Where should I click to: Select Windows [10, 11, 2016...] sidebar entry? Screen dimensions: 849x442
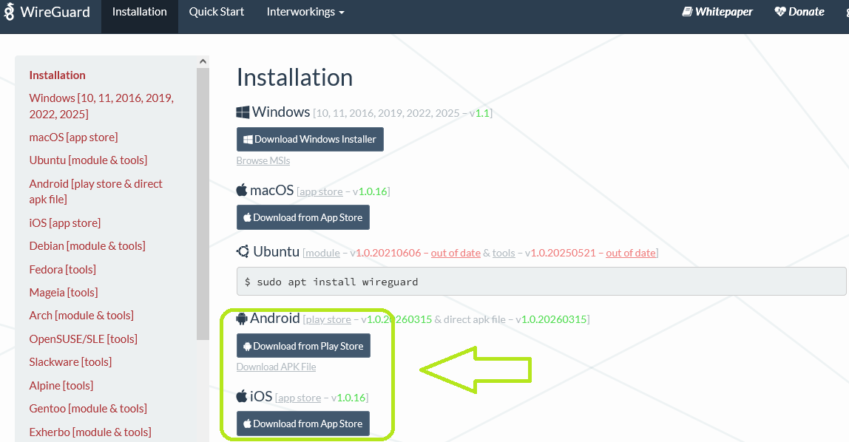click(101, 106)
